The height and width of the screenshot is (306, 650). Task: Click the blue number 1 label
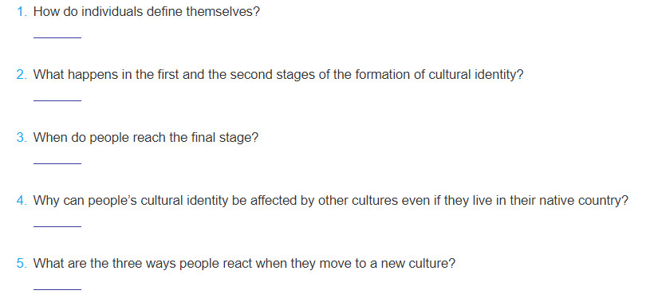point(22,12)
